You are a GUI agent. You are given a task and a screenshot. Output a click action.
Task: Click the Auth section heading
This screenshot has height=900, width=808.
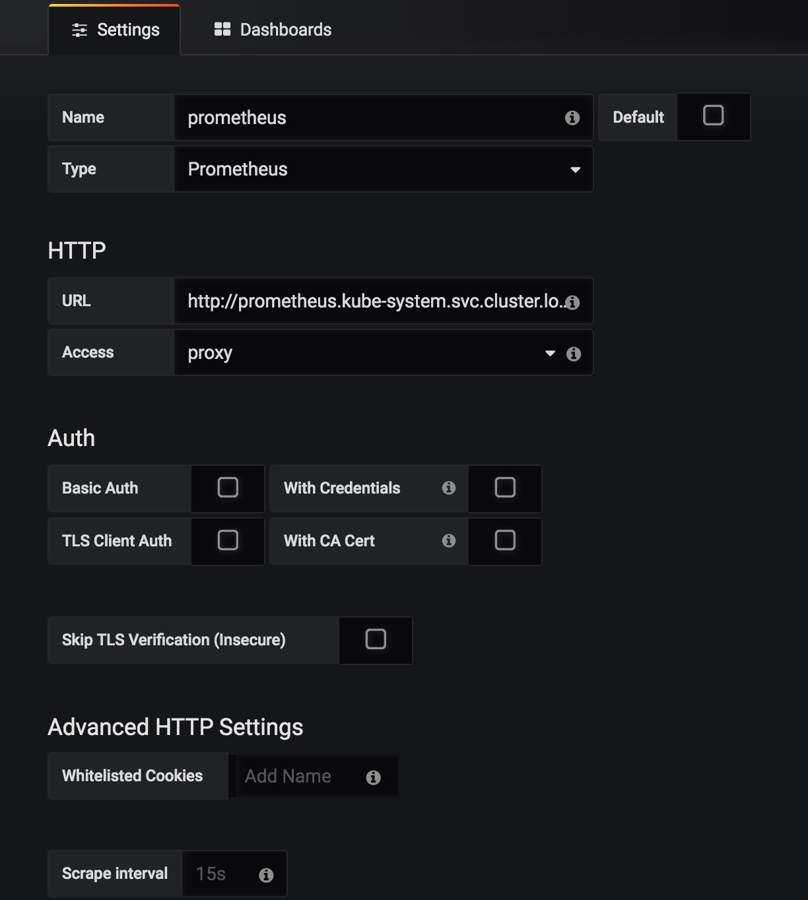71,438
